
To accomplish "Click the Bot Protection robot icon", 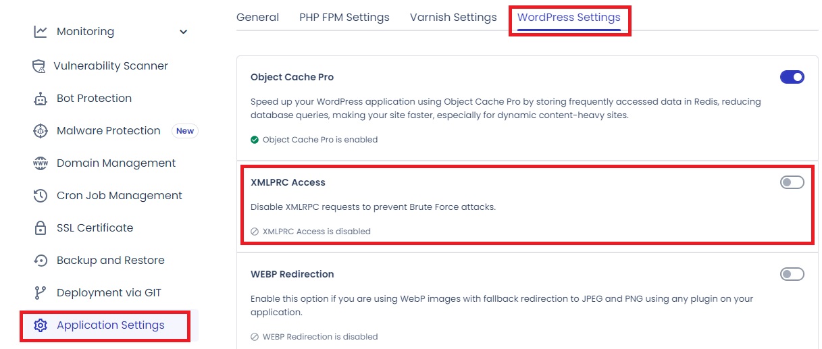I will coord(41,99).
